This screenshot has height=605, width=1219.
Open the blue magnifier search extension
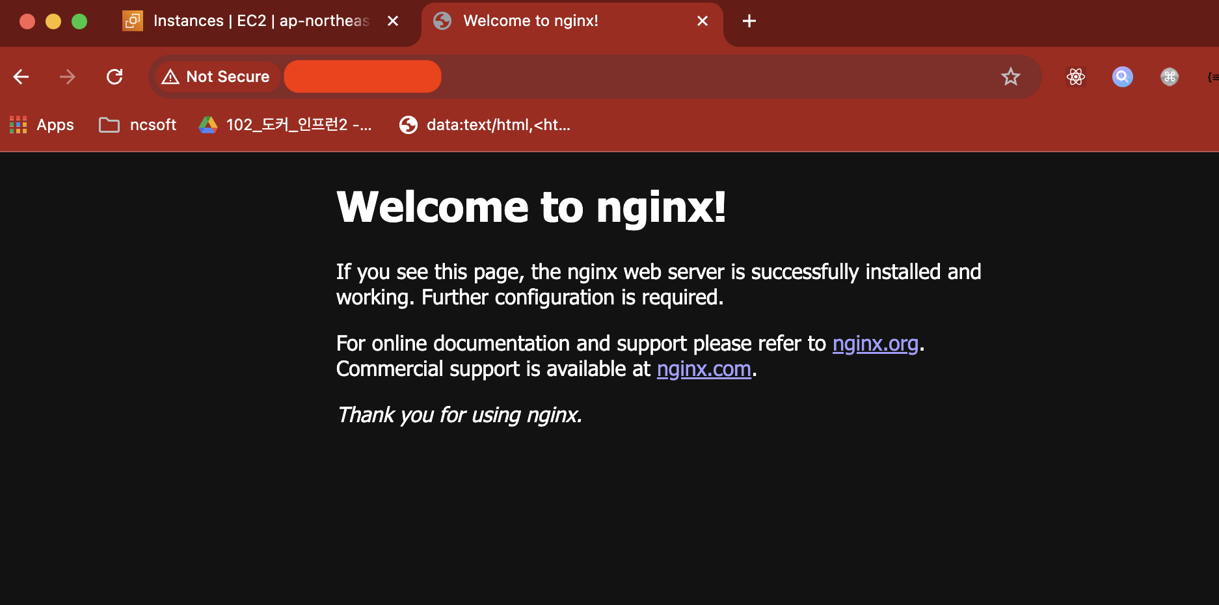coord(1123,77)
